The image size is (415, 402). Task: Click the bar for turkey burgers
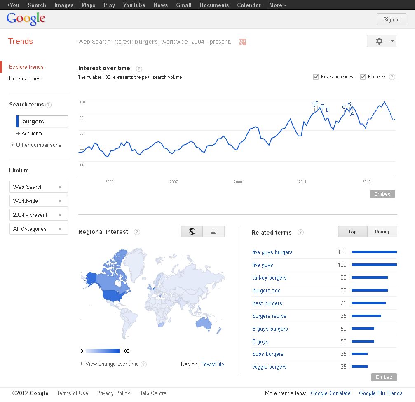[370, 277]
